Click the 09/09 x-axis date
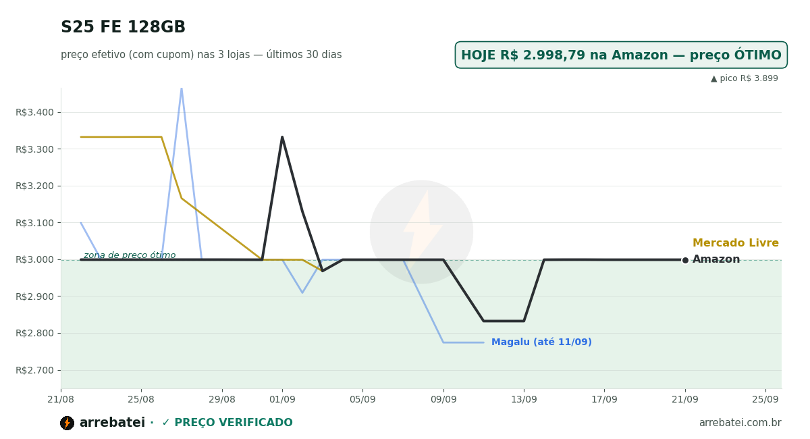 (443, 399)
